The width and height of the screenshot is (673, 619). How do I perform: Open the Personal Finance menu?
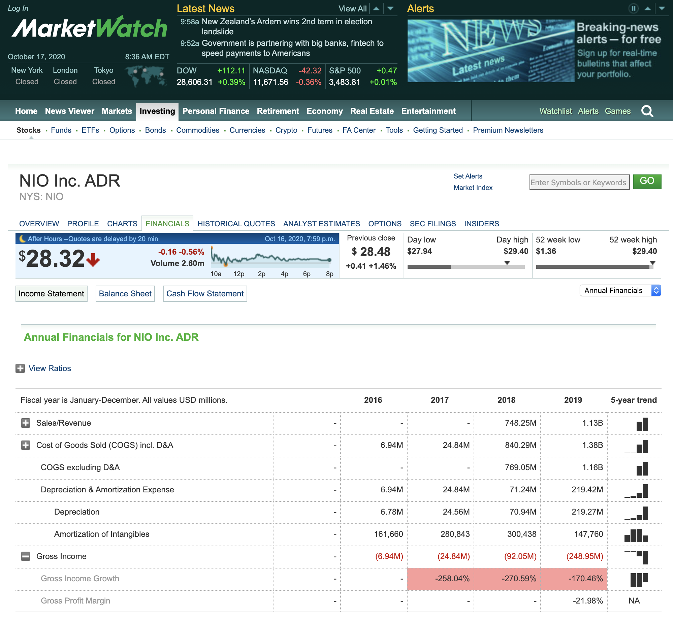click(216, 111)
